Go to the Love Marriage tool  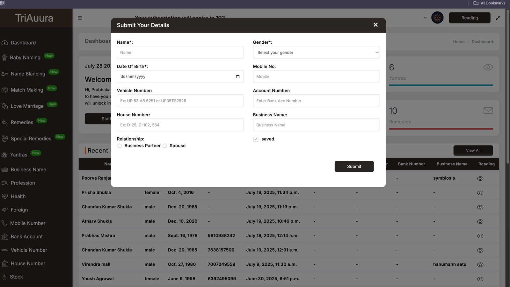tap(27, 106)
